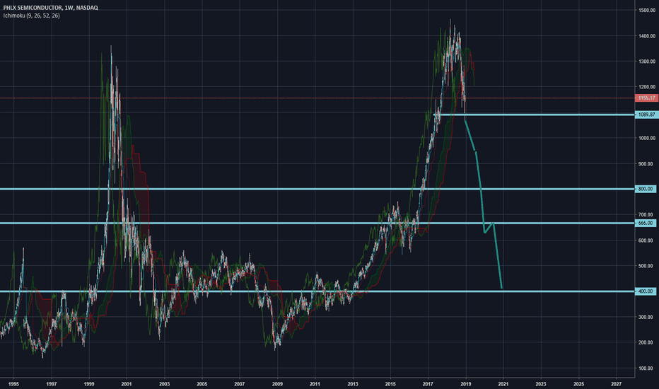This screenshot has width=659, height=389.
Task: Click the 2001 time axis label
Action: pyautogui.click(x=127, y=384)
